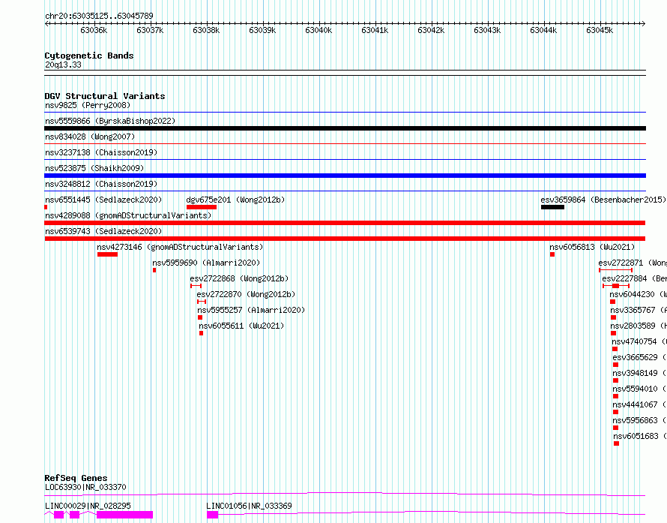Screen dimensions: 667x523
Task: Select the DGV Structural Variants track title
Action: 105,96
